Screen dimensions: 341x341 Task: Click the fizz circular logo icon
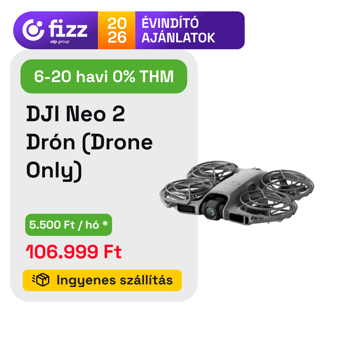(x=33, y=30)
